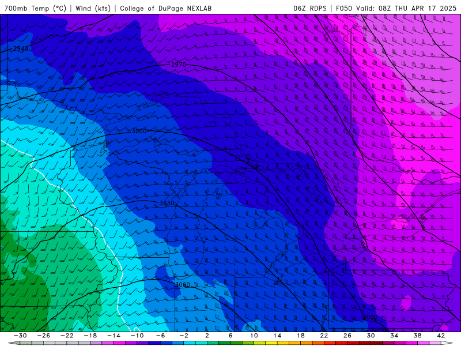Image resolution: width=461 pixels, height=346 pixels.
Task: Click the '700mb Temp (°C)' title text
Action: [35, 8]
